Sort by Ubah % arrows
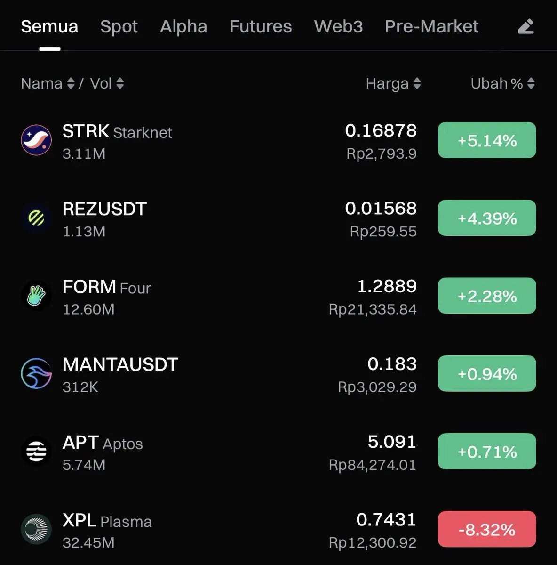The image size is (557, 565). click(531, 84)
